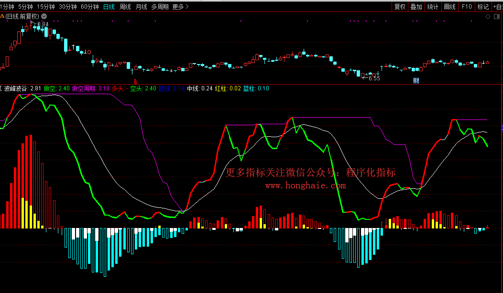Click the 8.84 high price label
The image size is (503, 293).
pos(43,24)
